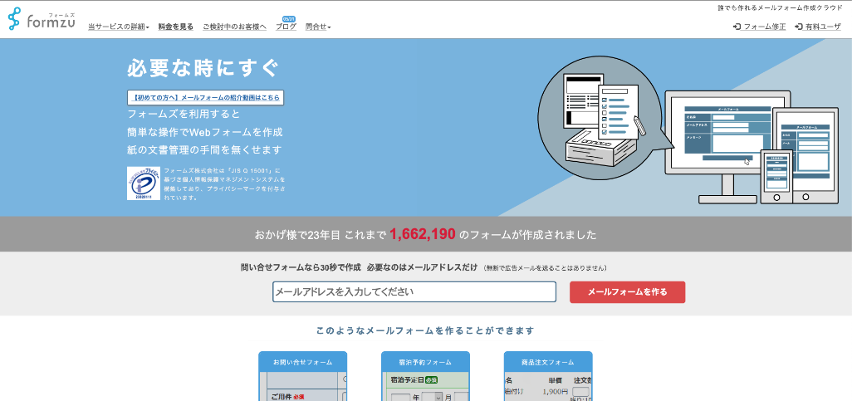This screenshot has width=852, height=401.
Task: Open ブログ menu item
Action: [286, 27]
